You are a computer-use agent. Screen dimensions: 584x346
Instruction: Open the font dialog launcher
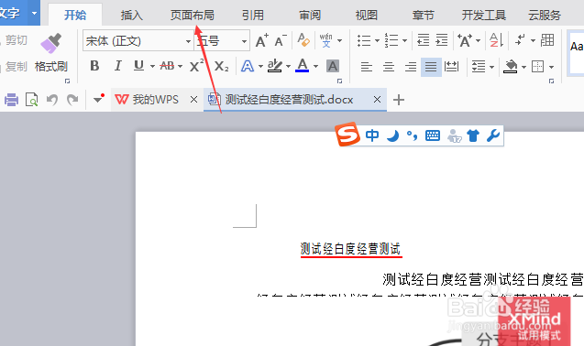(339, 81)
